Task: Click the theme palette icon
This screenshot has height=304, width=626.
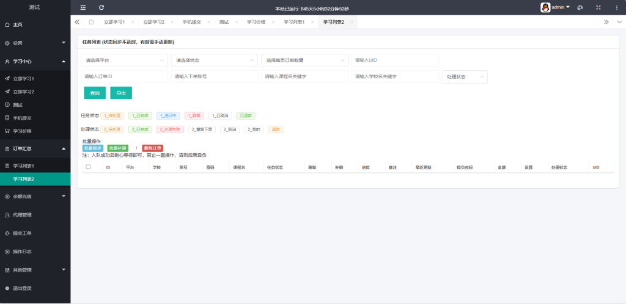Action: [580, 7]
